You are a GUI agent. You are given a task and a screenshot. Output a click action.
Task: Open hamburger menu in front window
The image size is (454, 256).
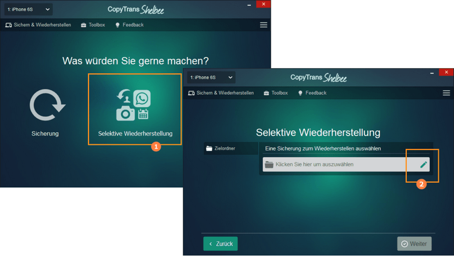pos(446,93)
